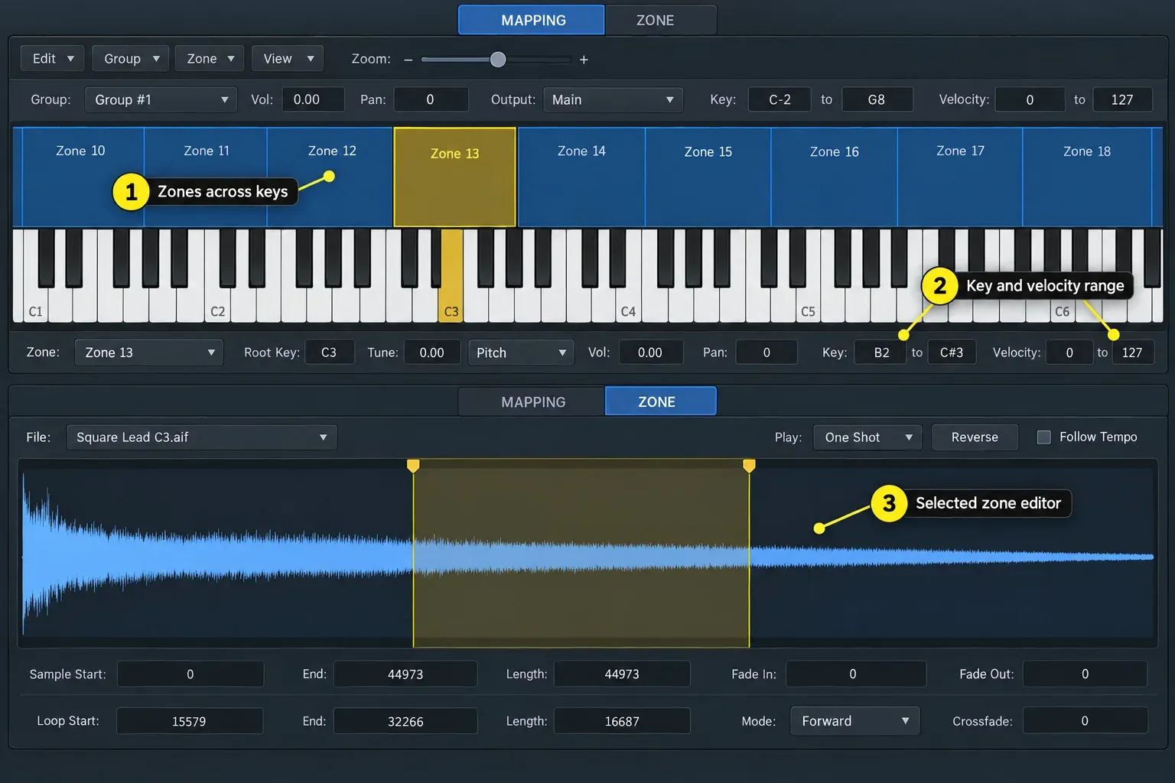The image size is (1175, 783).
Task: Click the Reverse button
Action: click(975, 437)
